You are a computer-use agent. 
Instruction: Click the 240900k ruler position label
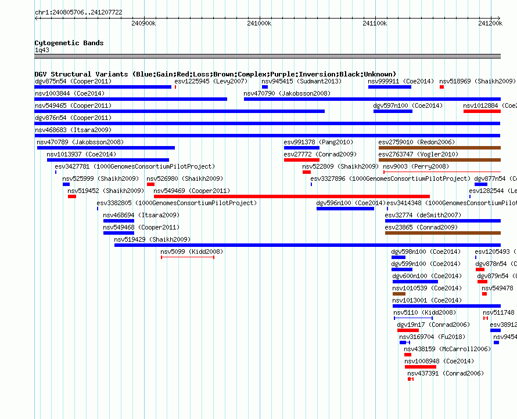pos(143,23)
